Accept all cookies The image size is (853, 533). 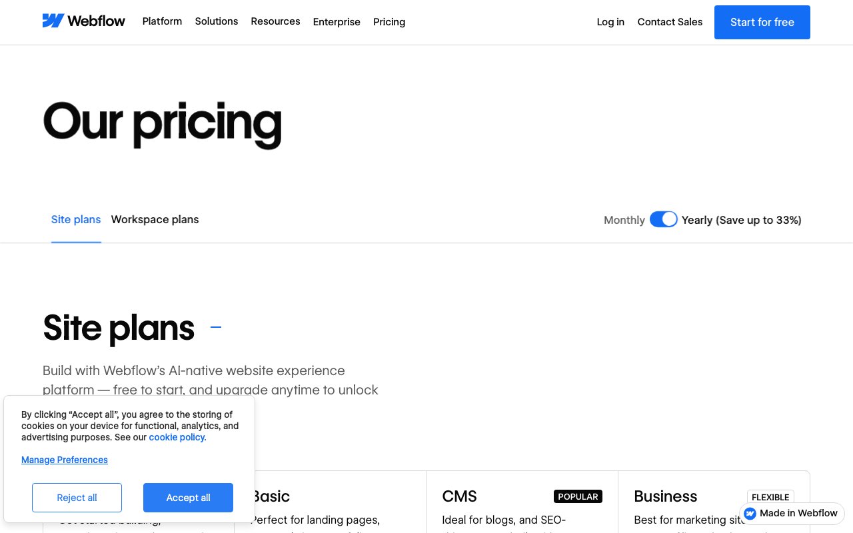tap(188, 498)
